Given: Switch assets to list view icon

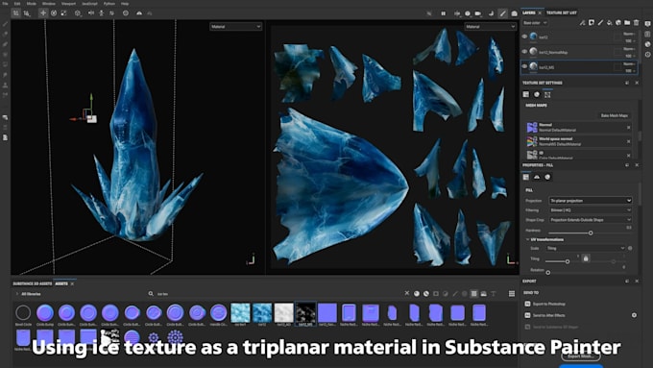Looking at the screenshot, I should point(512,294).
